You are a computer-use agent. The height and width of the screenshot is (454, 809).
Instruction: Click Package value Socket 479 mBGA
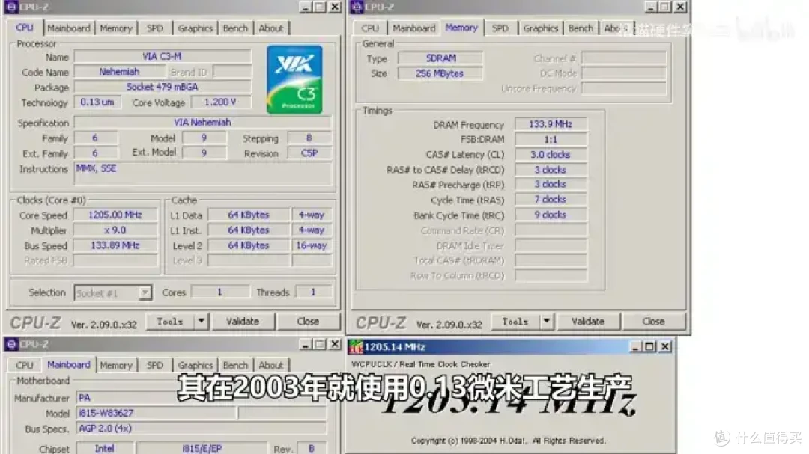(163, 87)
